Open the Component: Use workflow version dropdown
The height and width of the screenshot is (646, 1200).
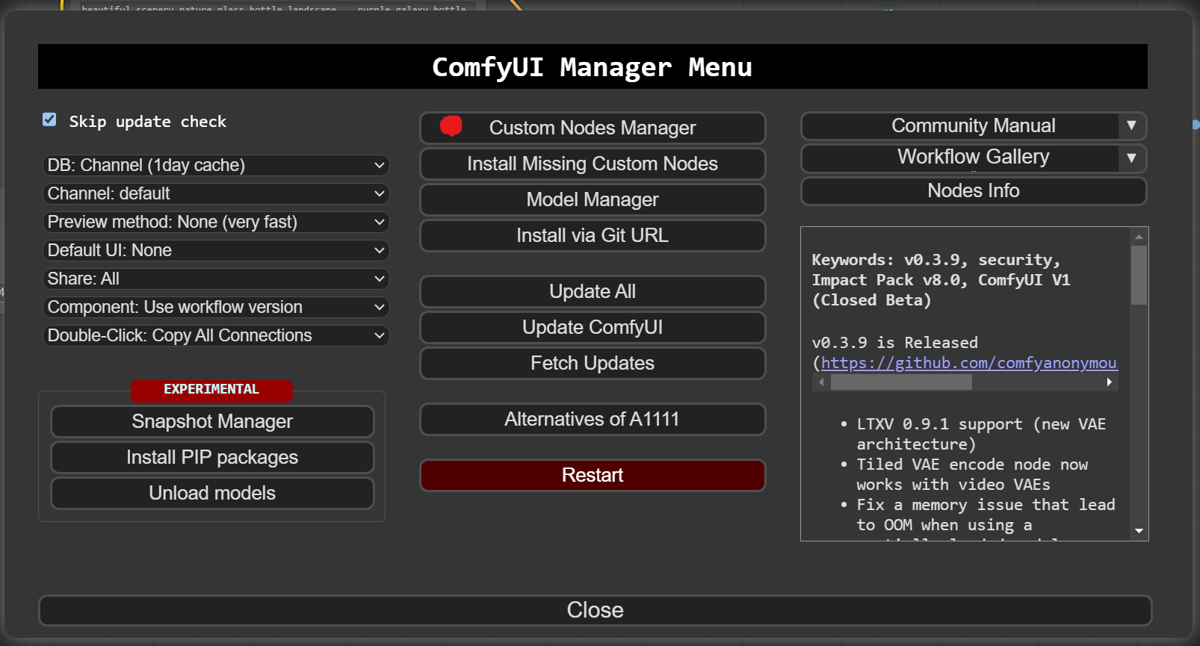pos(216,307)
